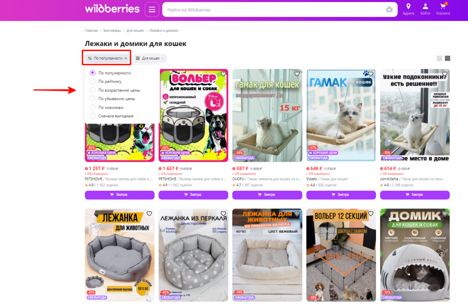This screenshot has height=305, width=468.
Task: Open the Вольер 12 секций product image
Action: (341, 255)
